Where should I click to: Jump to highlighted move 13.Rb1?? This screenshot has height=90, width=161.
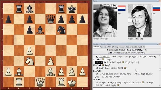click(x=99, y=62)
